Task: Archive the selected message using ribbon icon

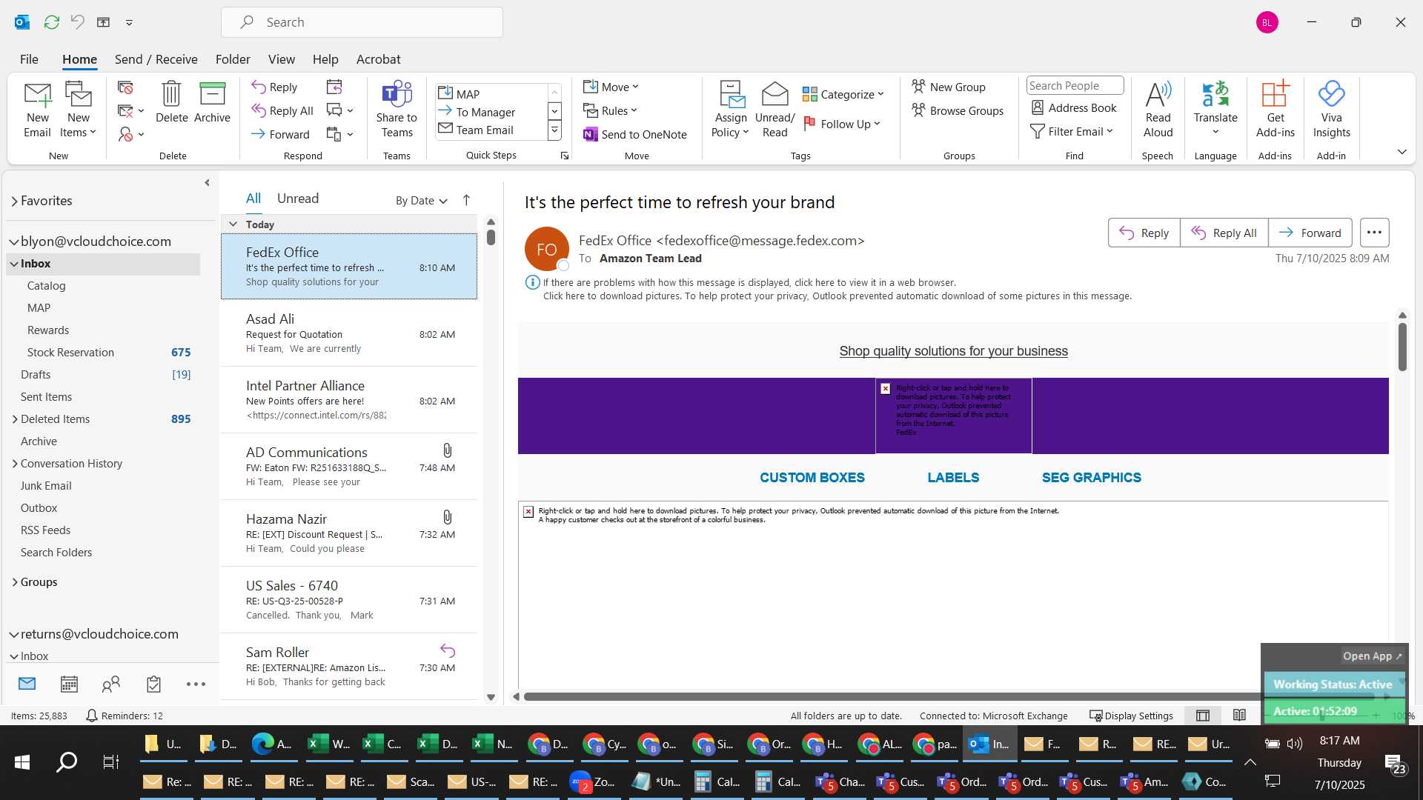Action: (x=212, y=101)
